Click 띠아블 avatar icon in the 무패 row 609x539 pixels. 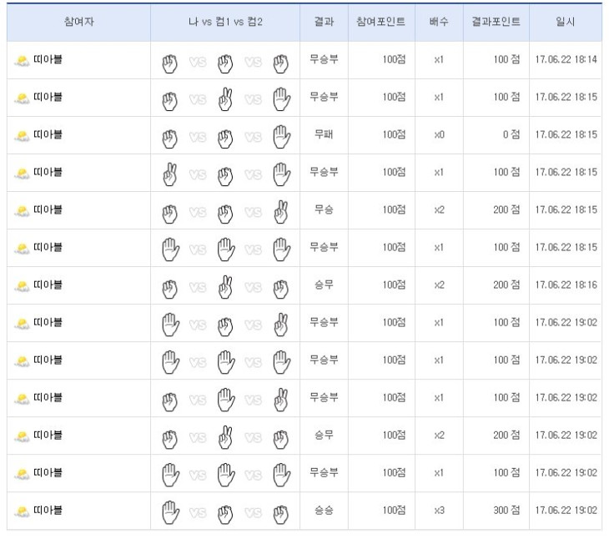pos(23,136)
